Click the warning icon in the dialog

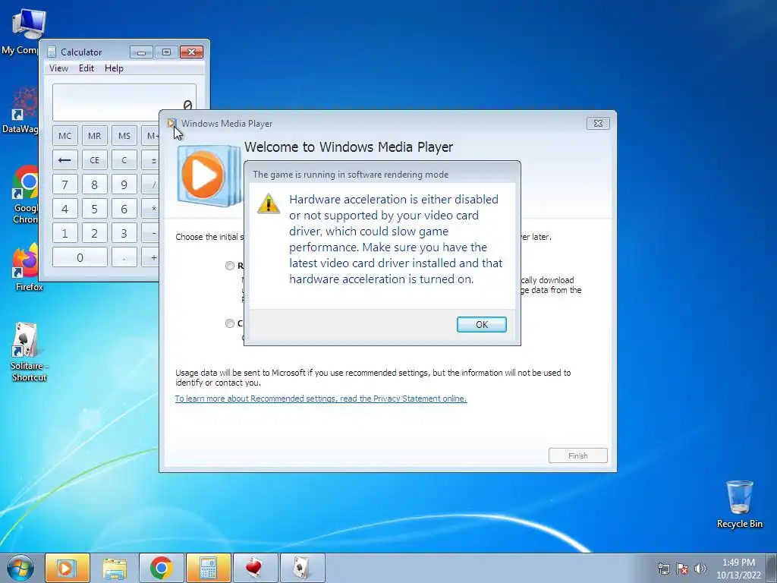click(x=269, y=203)
